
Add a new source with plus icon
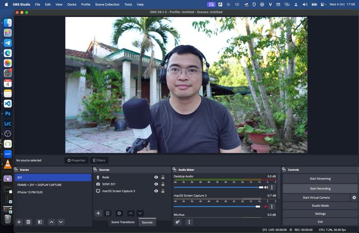click(98, 213)
